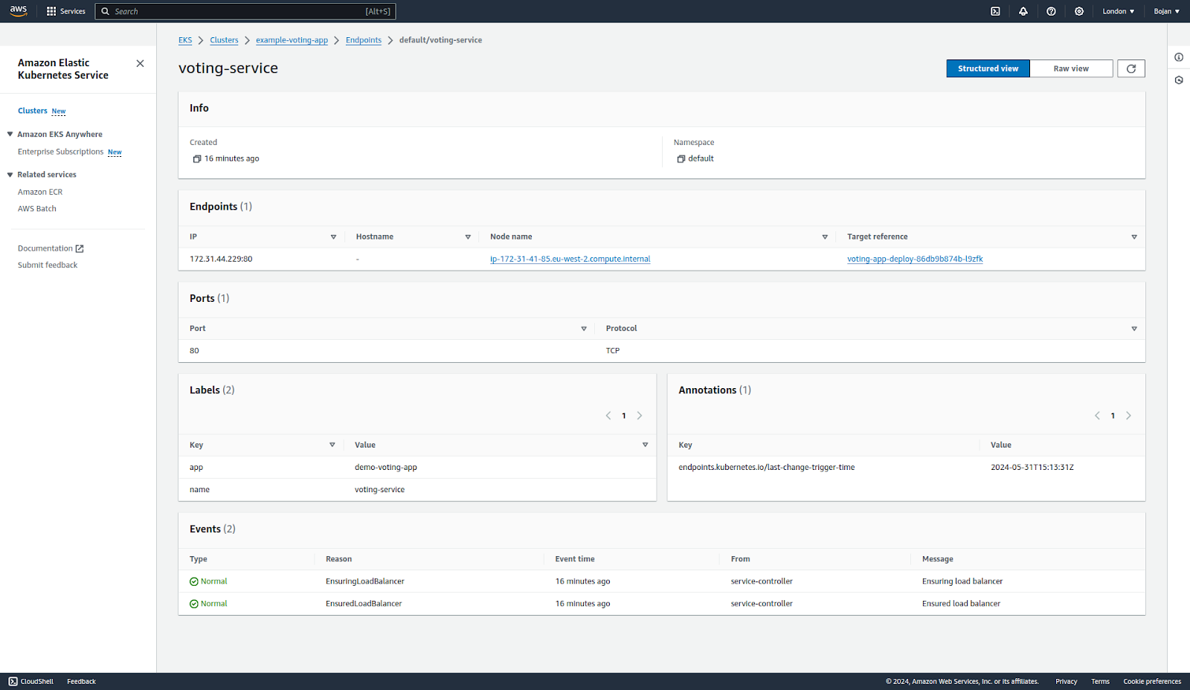
Task: Copy the default namespace icon
Action: (681, 158)
